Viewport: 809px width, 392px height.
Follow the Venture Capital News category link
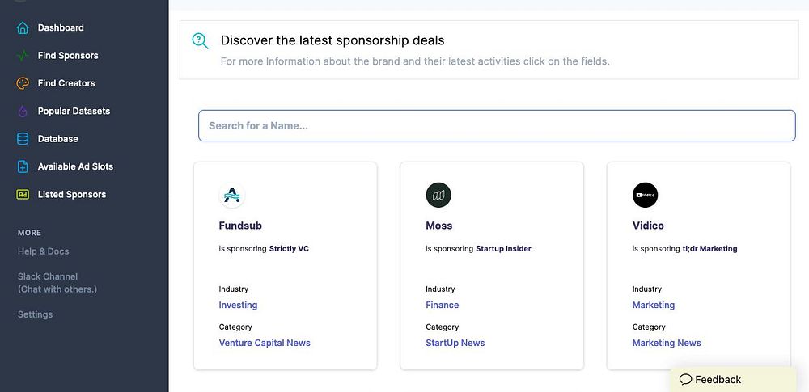point(265,343)
